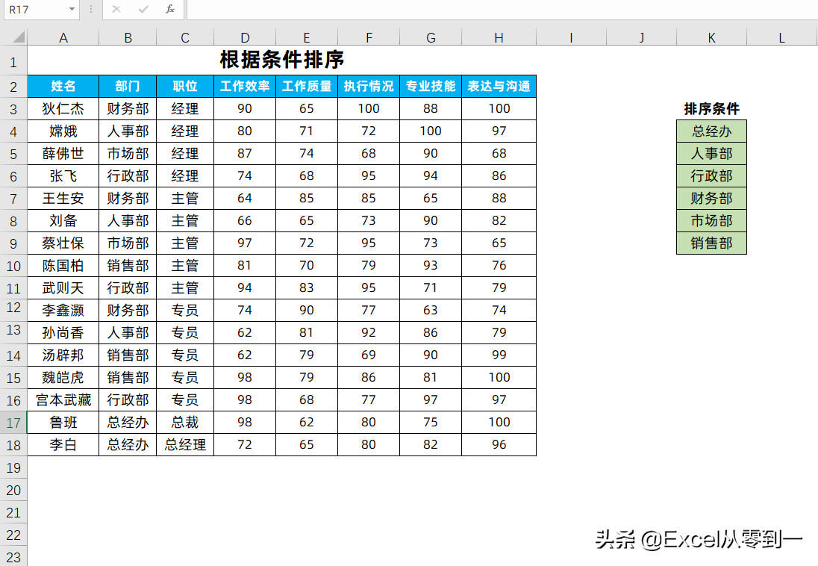This screenshot has width=818, height=566.
Task: Click the formula bar vertical dots handle
Action: pyautogui.click(x=91, y=9)
